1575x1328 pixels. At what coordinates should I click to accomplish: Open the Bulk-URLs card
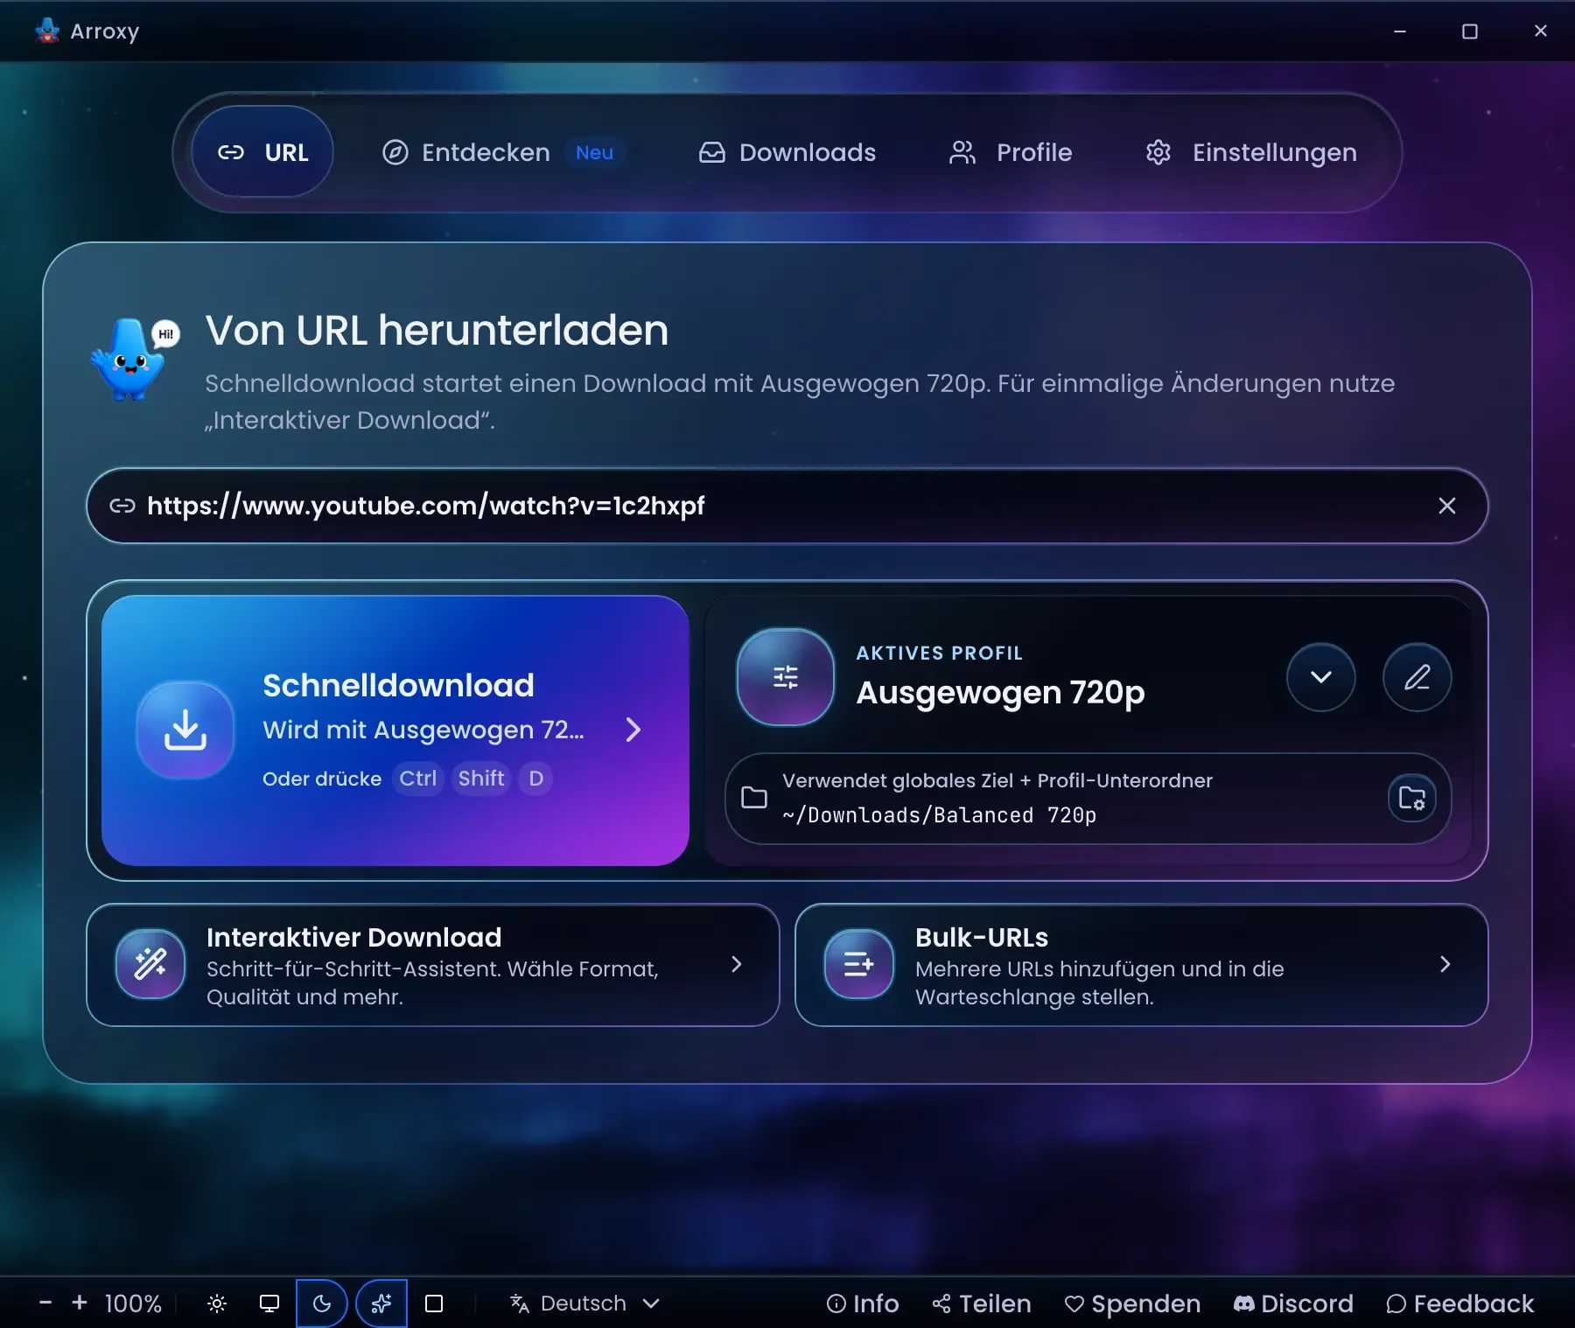[x=1142, y=965]
